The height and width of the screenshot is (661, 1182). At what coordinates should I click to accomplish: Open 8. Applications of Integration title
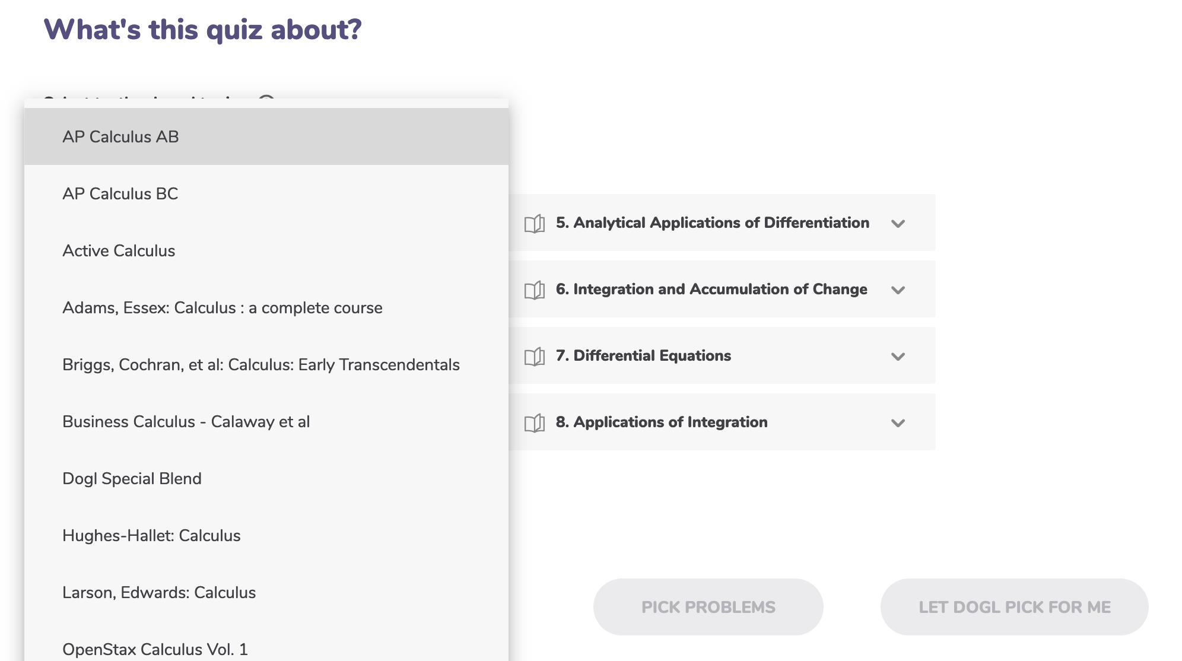662,422
